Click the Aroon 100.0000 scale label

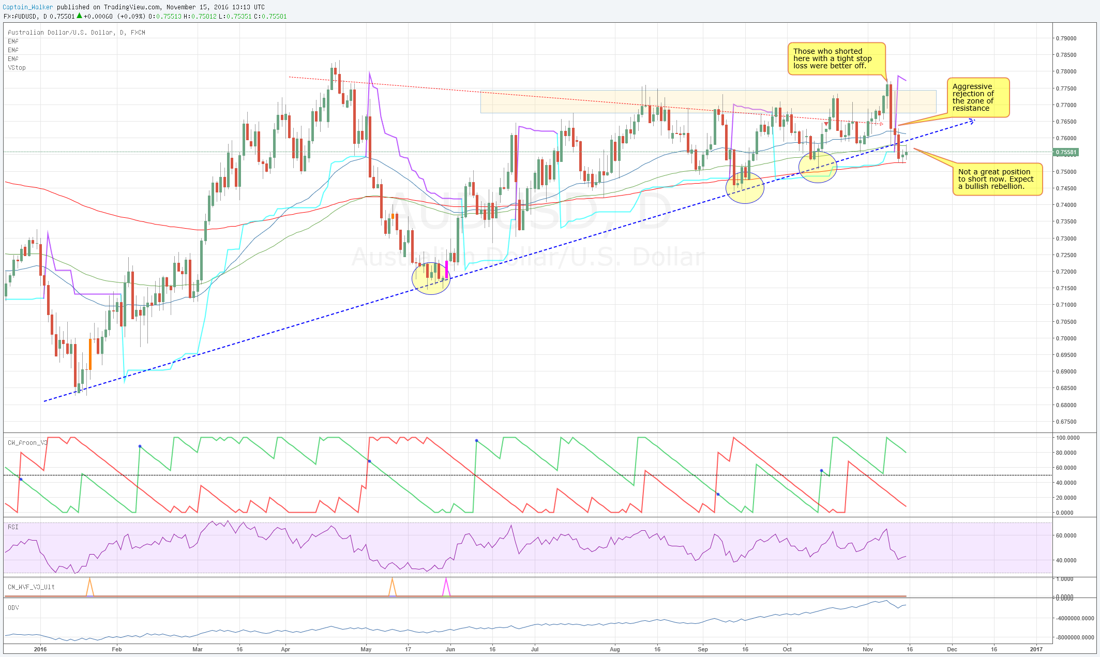[x=1067, y=438]
